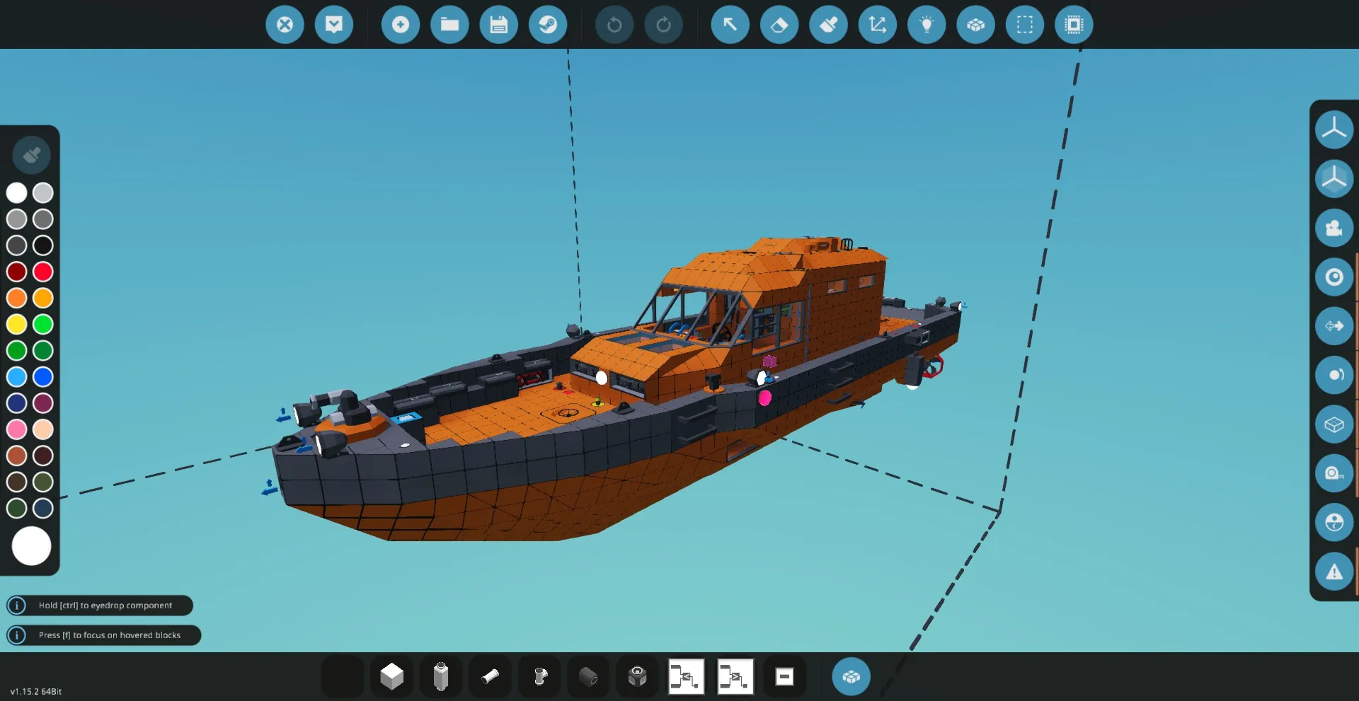Open the component inventory blocks button
Viewport: 1359px width, 701px height.
point(851,677)
